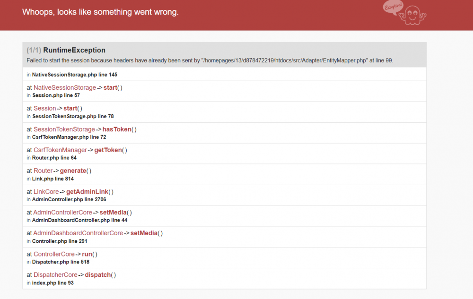
Task: Click the getToken method link
Action: [108, 150]
